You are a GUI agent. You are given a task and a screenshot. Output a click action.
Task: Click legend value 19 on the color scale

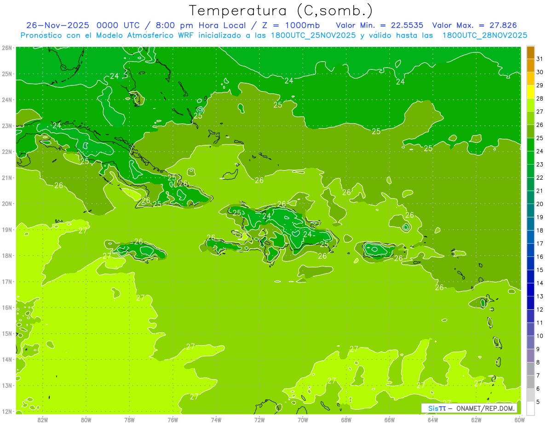point(540,217)
